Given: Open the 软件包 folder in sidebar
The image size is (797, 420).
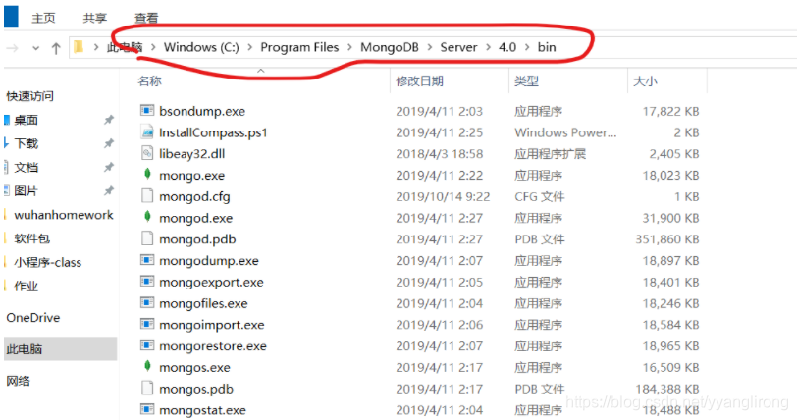Looking at the screenshot, I should (32, 238).
